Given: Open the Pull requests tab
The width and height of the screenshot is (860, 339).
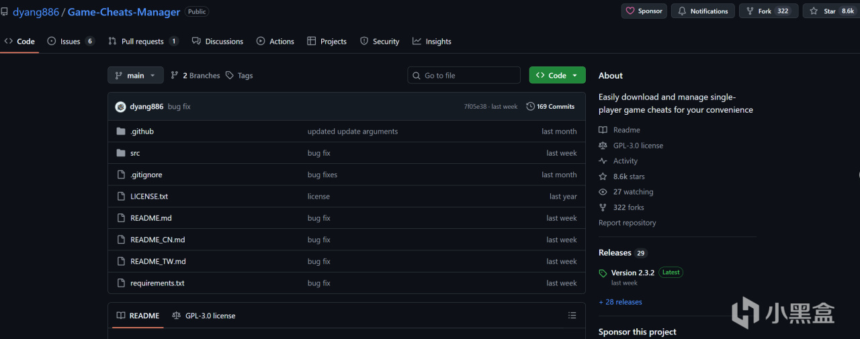Looking at the screenshot, I should pos(142,42).
